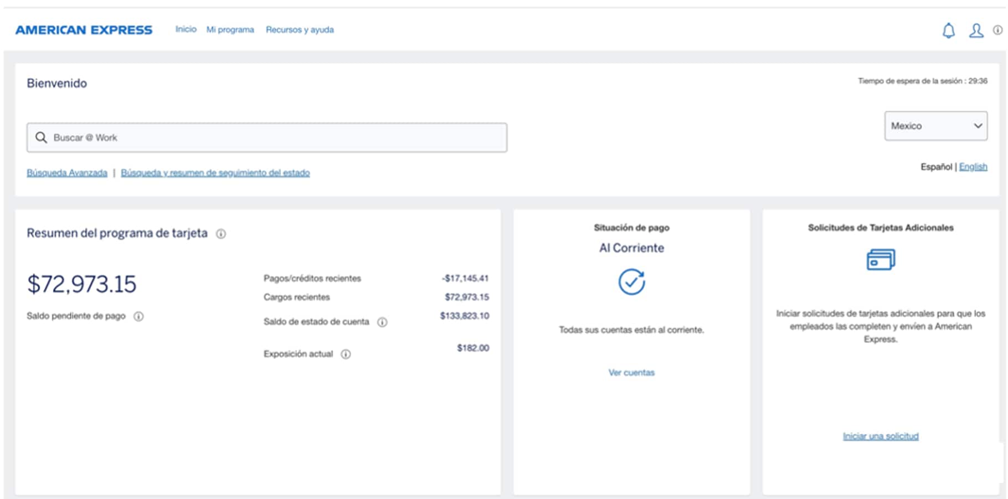Click Iniciar una solicitud link

pyautogui.click(x=880, y=436)
